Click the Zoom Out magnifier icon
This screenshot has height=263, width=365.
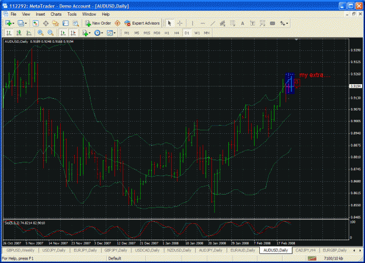point(50,33)
